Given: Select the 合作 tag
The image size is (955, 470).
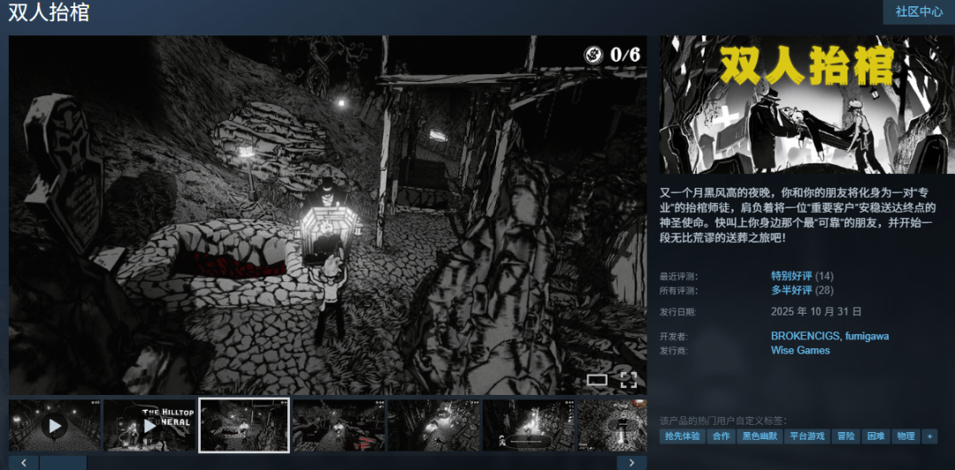Looking at the screenshot, I should (722, 436).
